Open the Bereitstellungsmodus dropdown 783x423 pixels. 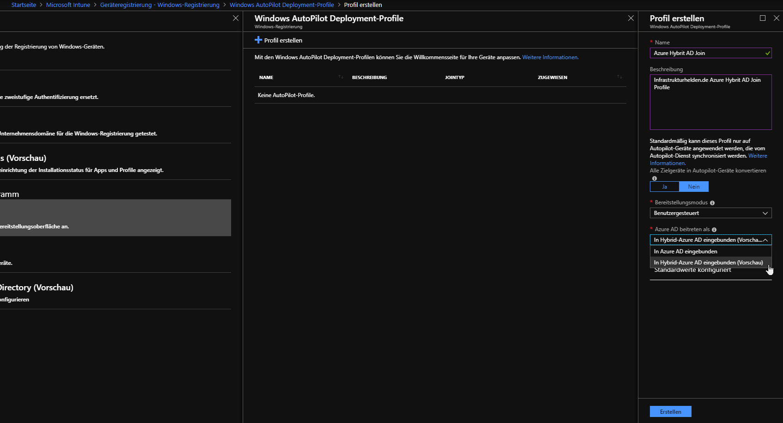pyautogui.click(x=710, y=213)
